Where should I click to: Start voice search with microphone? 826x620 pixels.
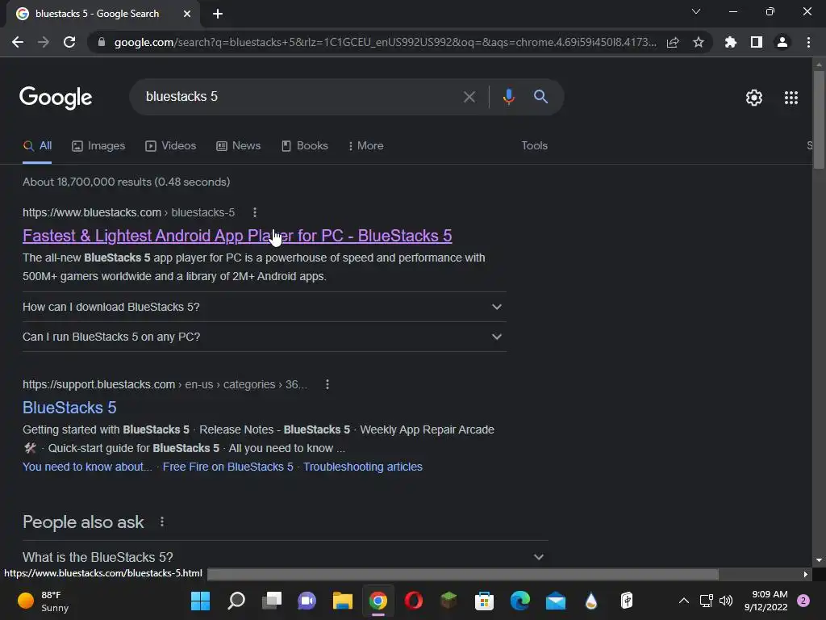pyautogui.click(x=508, y=97)
